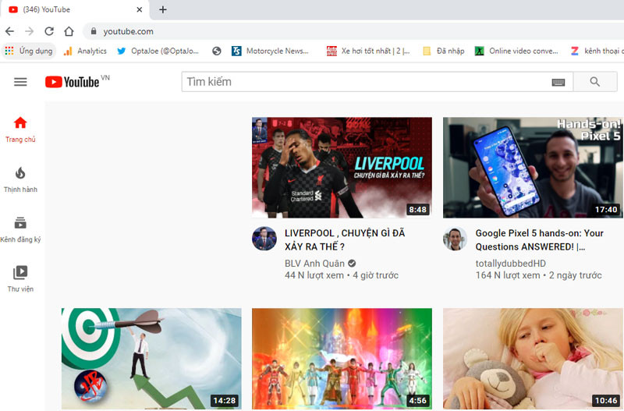Play the colorful rangers video 4:56

(342, 359)
